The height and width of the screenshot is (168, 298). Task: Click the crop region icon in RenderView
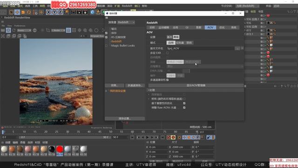[48, 30]
